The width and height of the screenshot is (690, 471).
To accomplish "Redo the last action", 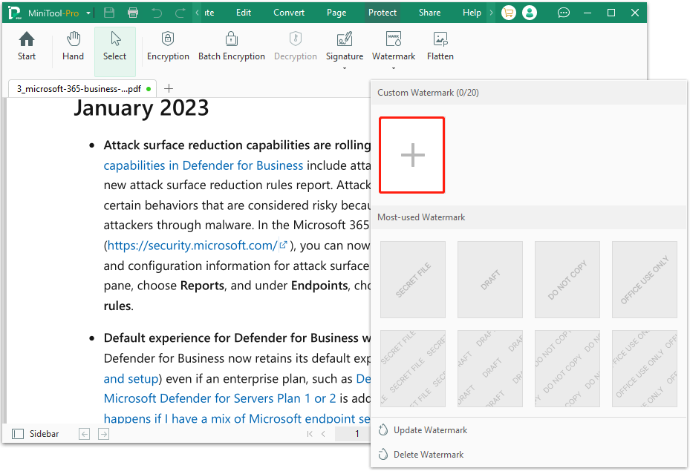I will pos(180,13).
